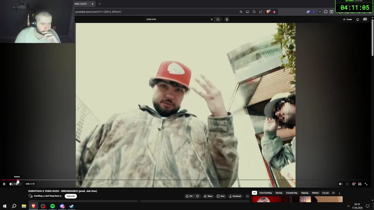
Task: Switch to theater mode
Action: 360,184
